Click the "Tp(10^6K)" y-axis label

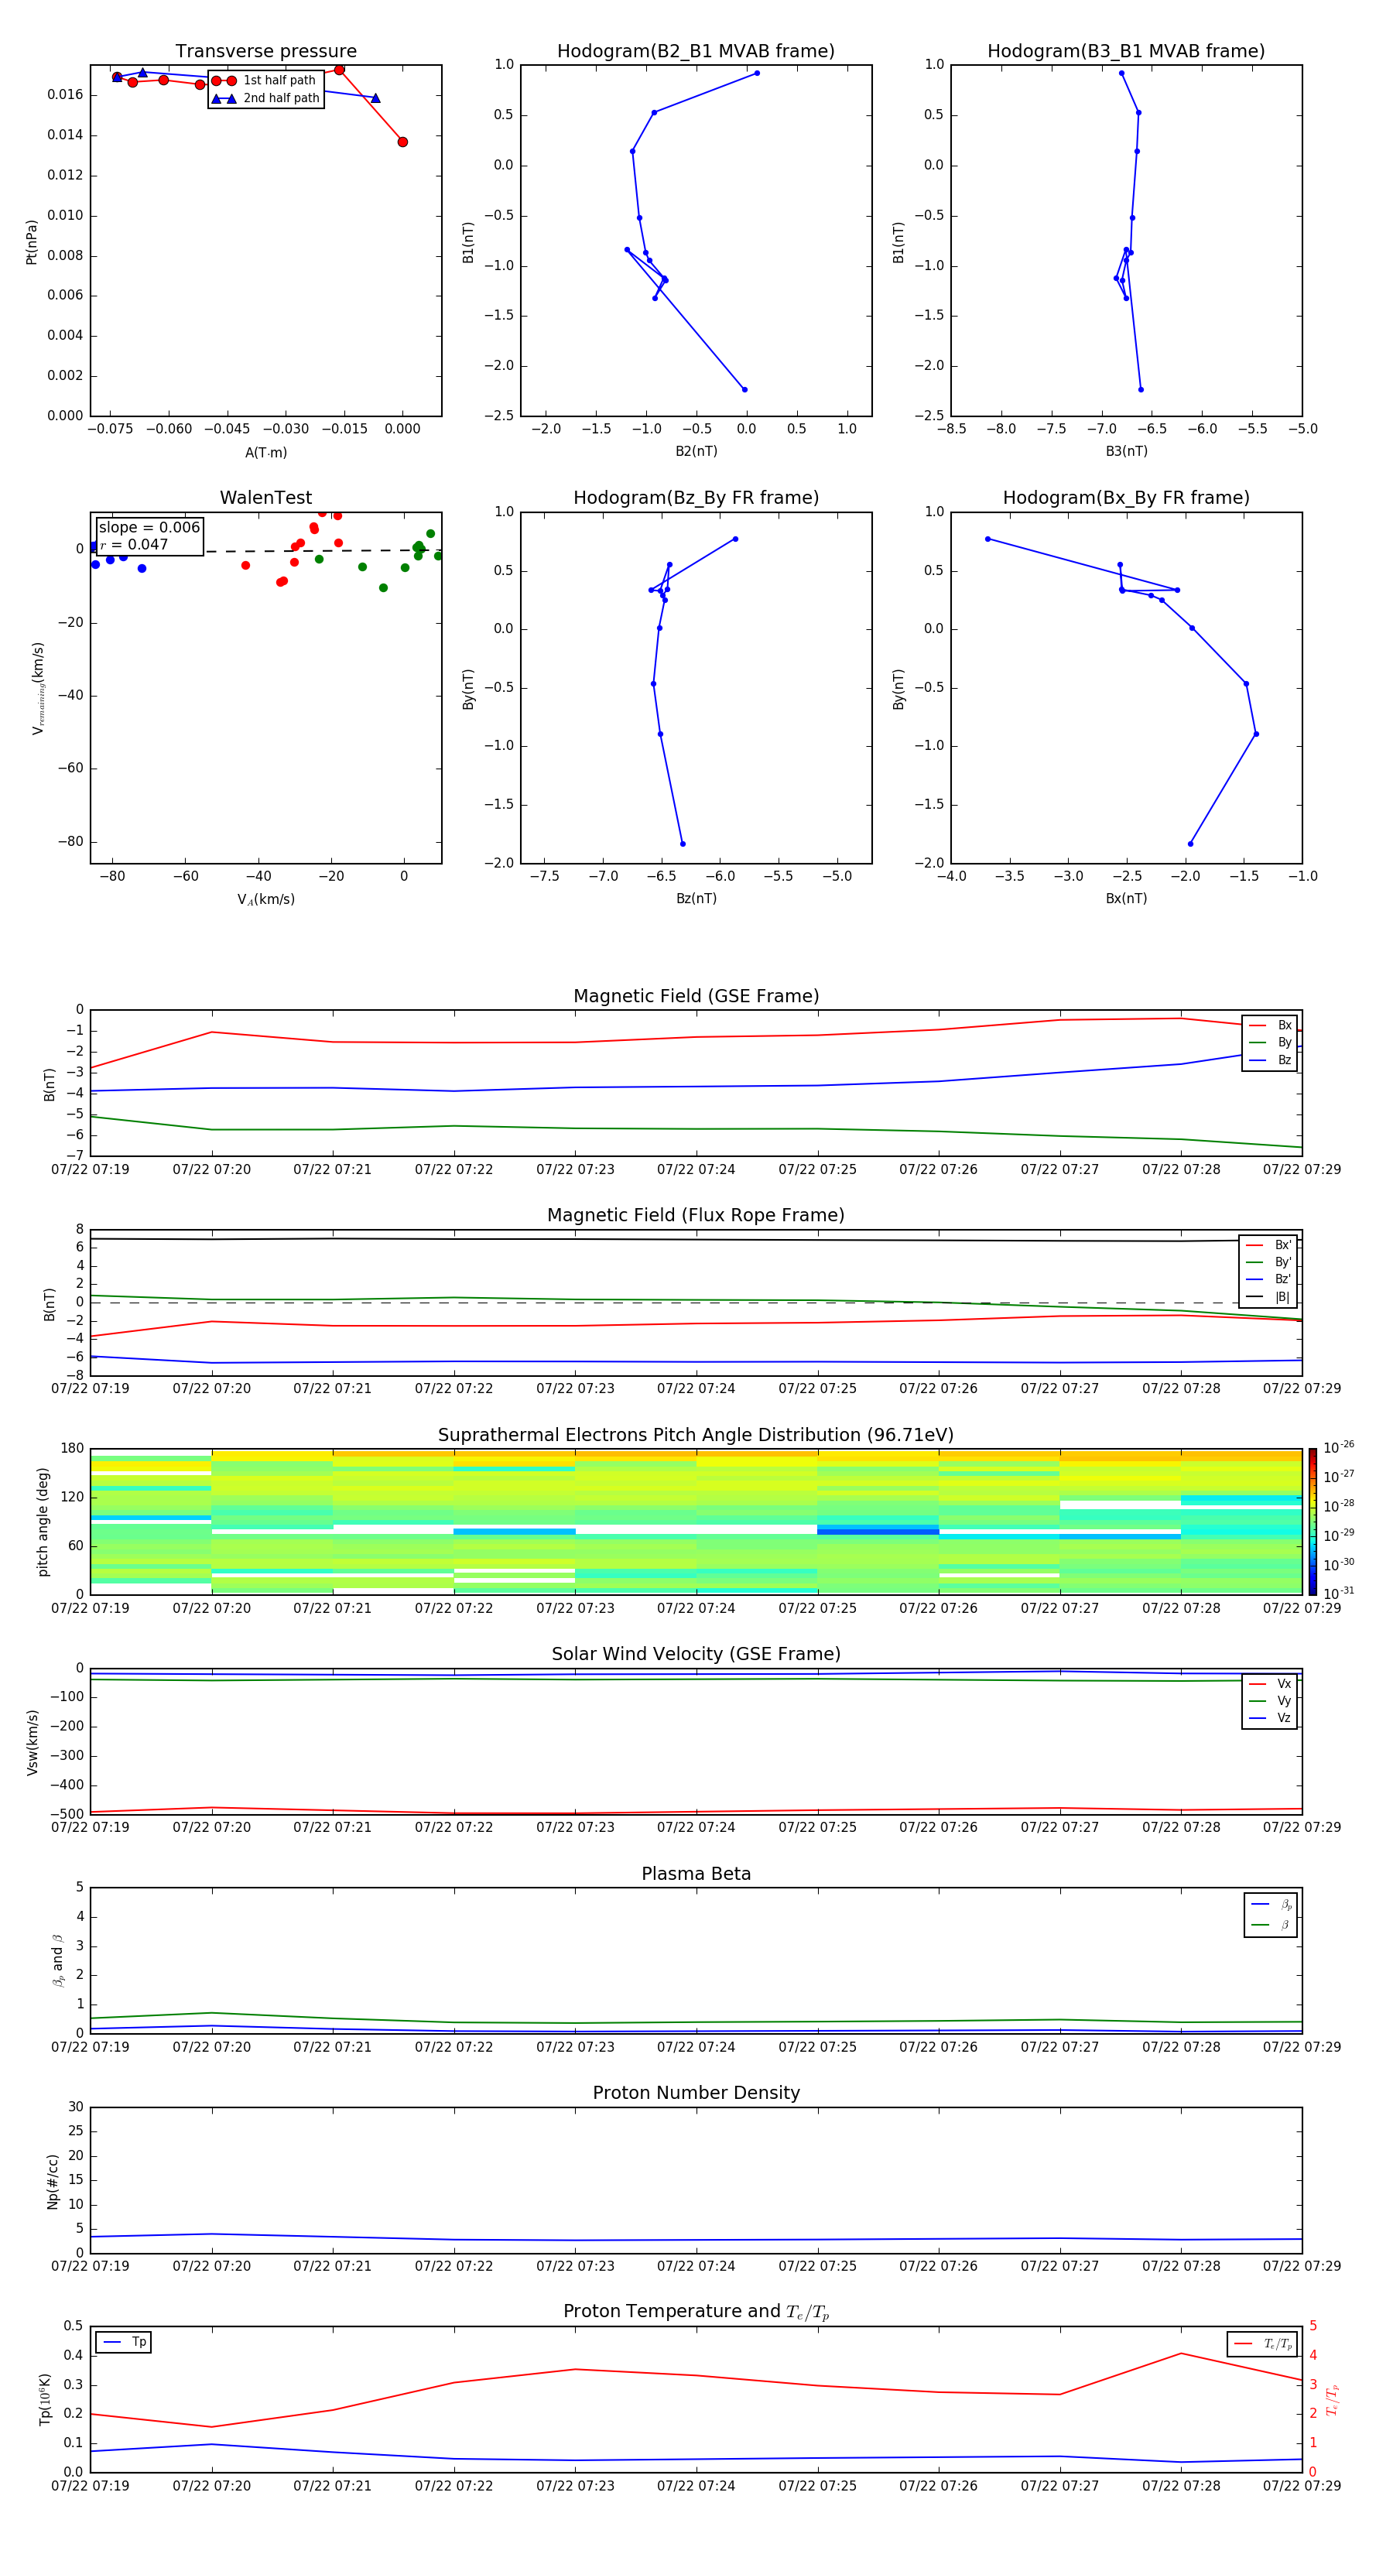45,2399
